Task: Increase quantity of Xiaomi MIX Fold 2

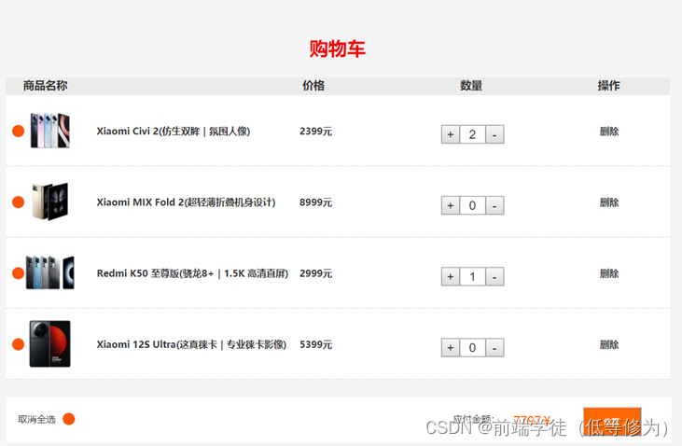Action: point(451,205)
